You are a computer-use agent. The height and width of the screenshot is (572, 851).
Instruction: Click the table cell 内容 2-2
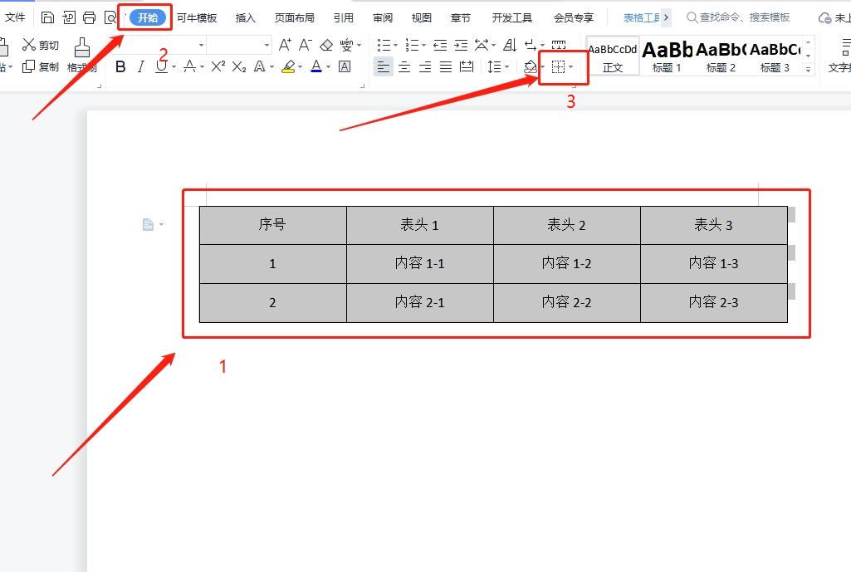click(566, 303)
